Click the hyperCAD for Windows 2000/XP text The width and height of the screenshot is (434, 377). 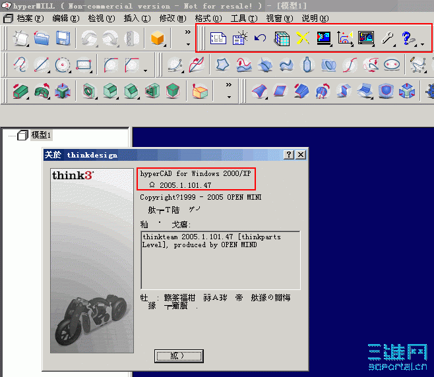click(195, 174)
